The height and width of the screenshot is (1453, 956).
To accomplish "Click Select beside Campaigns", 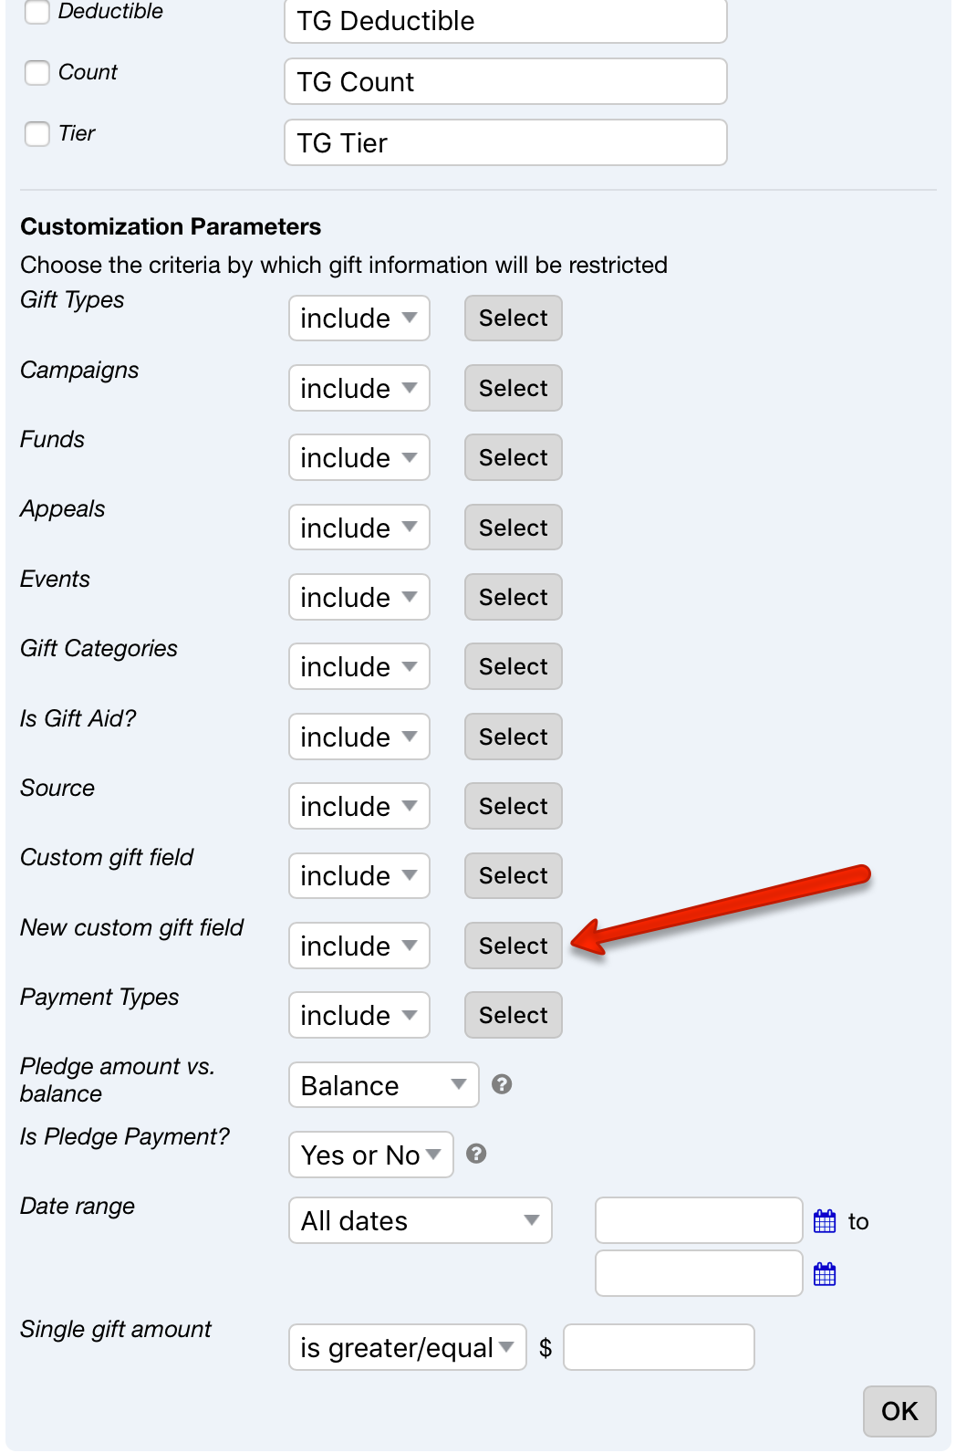I will pos(513,388).
